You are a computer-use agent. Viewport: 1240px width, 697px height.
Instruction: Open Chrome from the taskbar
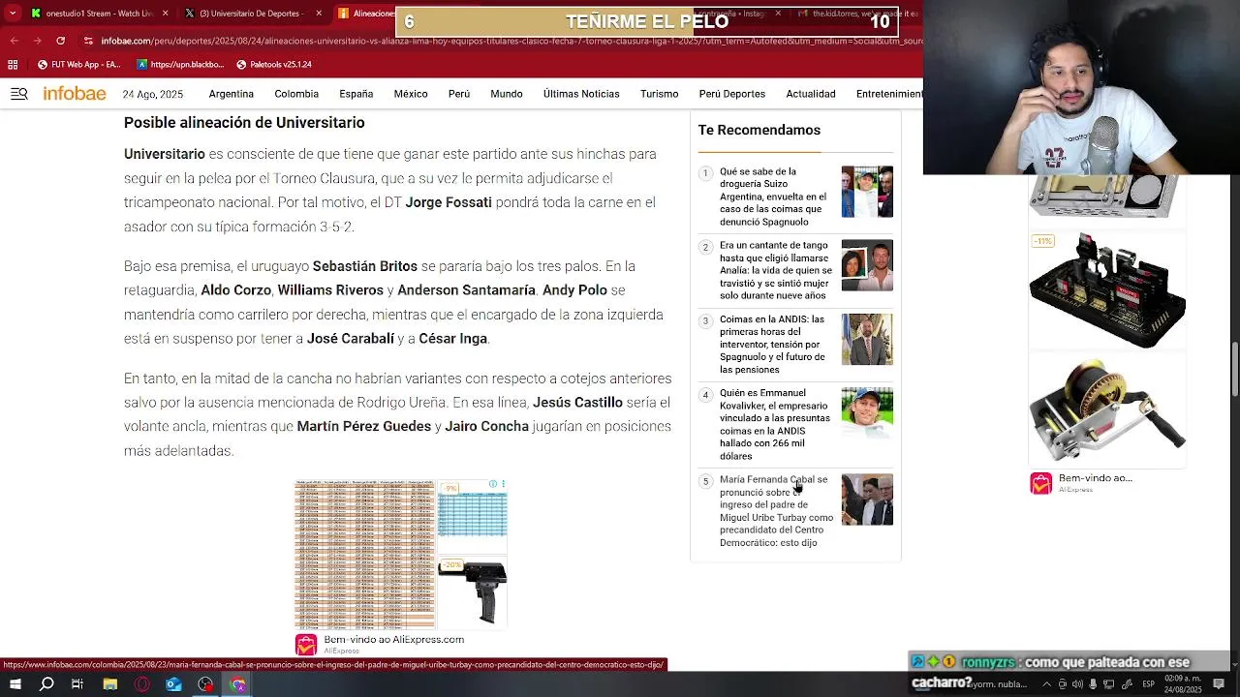tap(237, 684)
